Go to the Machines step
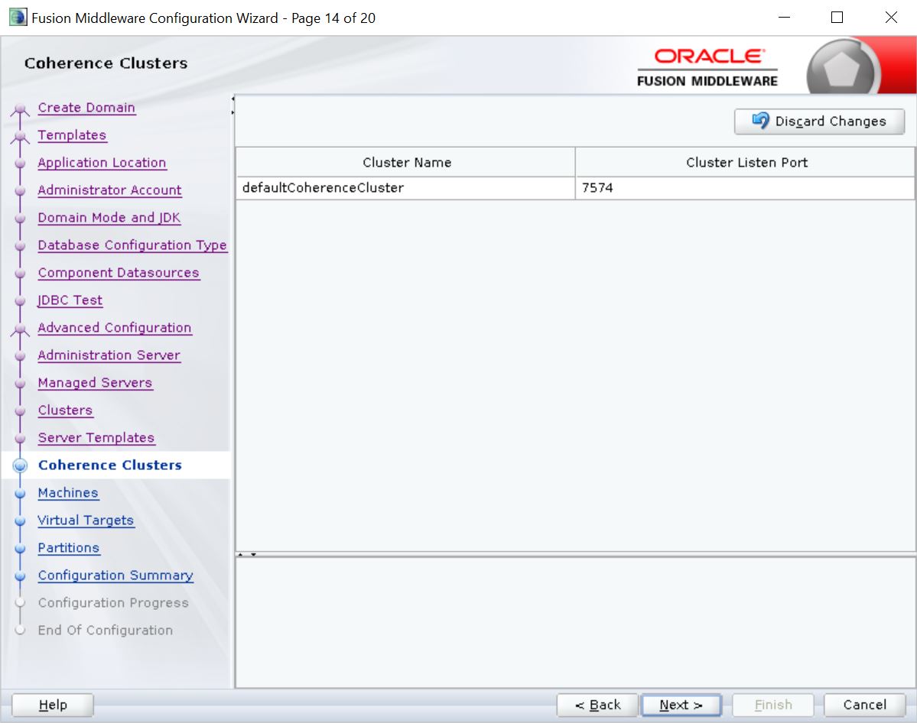The image size is (917, 723). (68, 493)
